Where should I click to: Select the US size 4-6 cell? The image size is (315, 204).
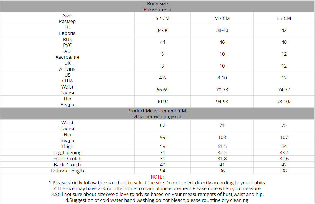point(162,78)
